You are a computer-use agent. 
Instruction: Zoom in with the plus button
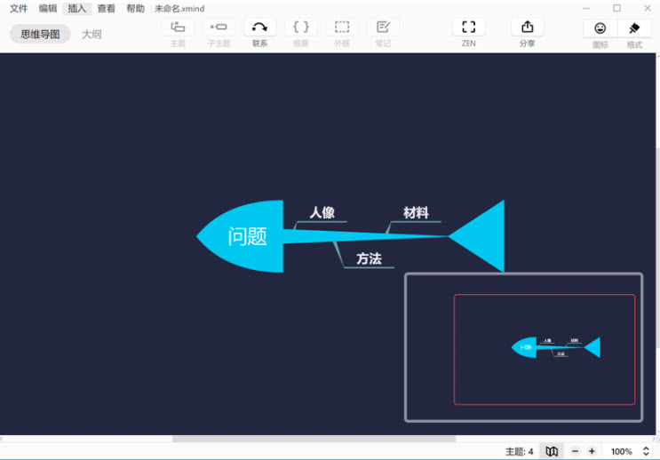[x=592, y=451]
